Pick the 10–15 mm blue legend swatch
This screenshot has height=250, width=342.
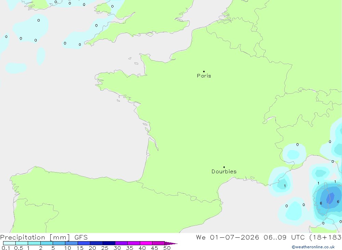point(71,243)
